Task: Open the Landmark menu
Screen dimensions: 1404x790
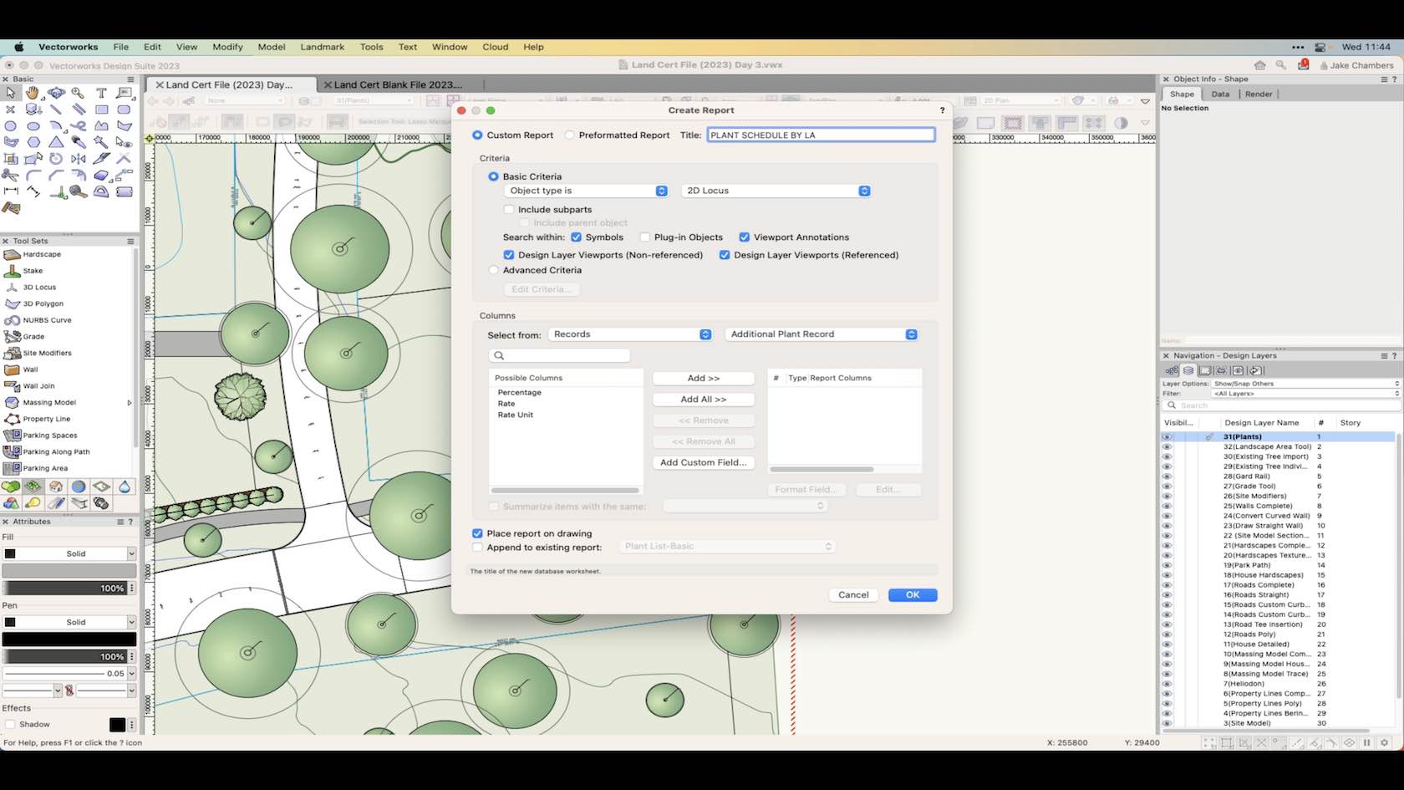Action: pyautogui.click(x=322, y=47)
